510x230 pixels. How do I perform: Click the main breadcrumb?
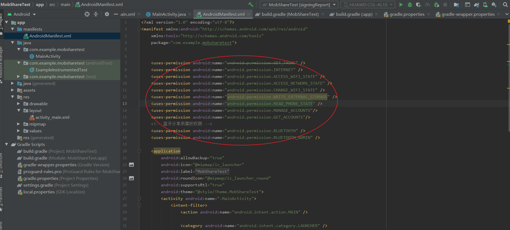click(x=65, y=5)
